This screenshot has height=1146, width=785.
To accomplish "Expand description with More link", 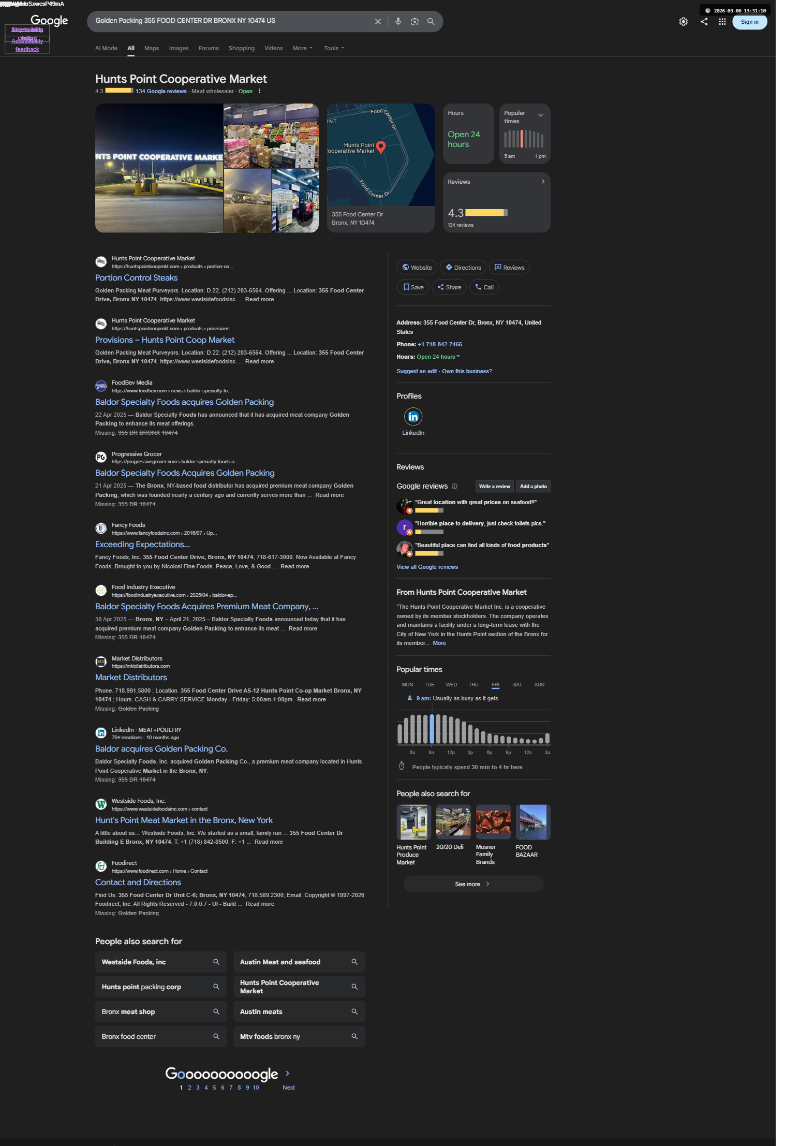I will [439, 643].
